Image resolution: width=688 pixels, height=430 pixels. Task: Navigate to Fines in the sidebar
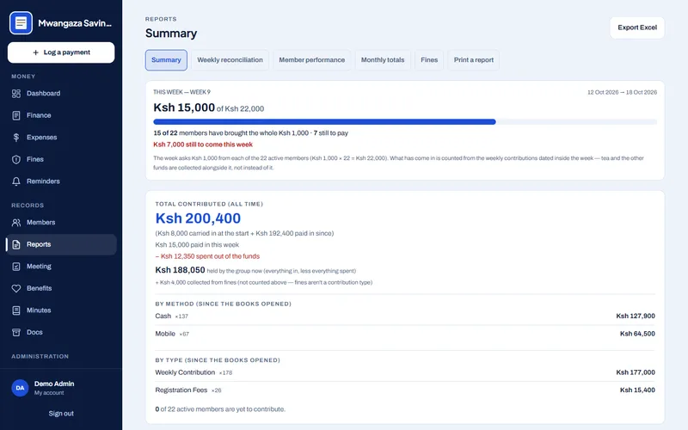61,159
